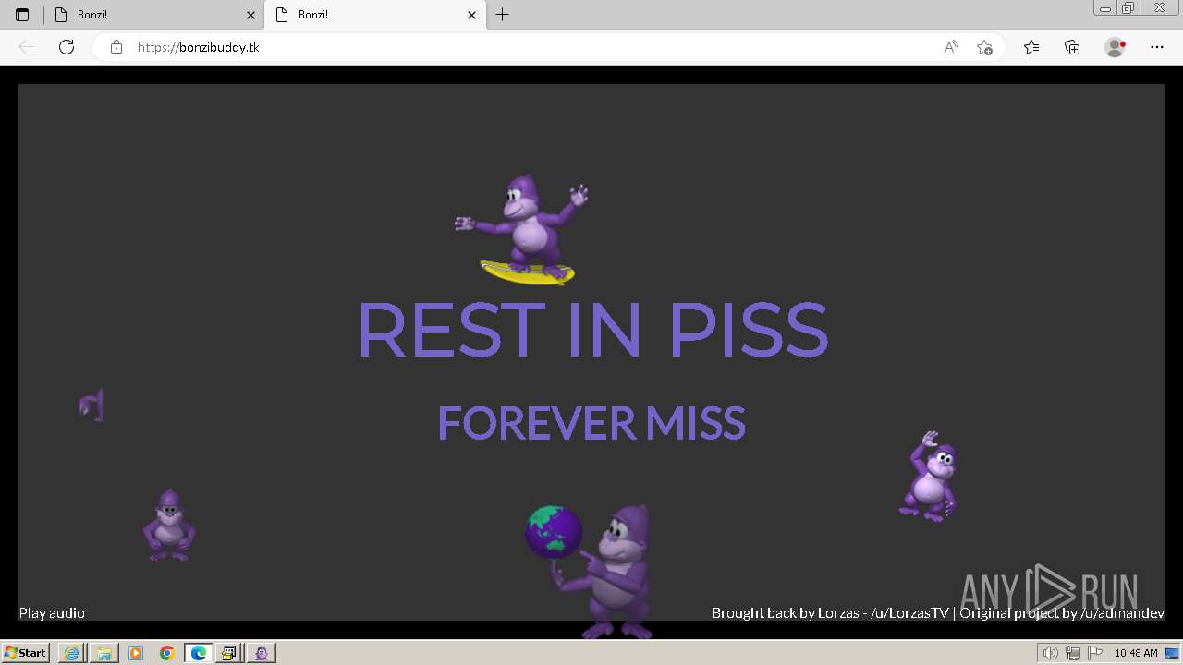This screenshot has height=665, width=1183.
Task: Click Show desktop button in tray
Action: [1174, 653]
